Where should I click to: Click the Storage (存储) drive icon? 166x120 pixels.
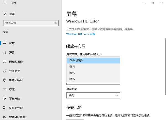4,89
